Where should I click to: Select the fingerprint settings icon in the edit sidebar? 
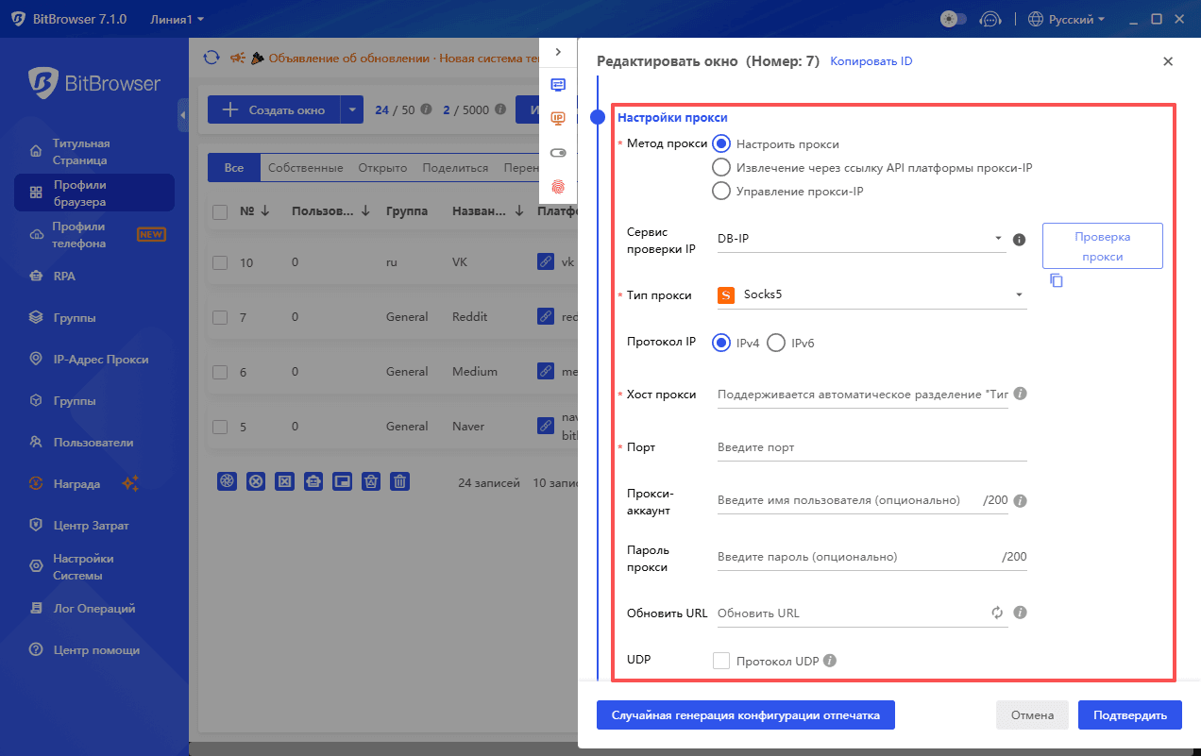[x=558, y=186]
